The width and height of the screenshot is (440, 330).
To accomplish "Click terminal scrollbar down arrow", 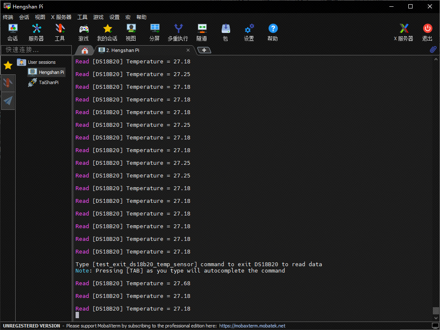I will (435, 318).
